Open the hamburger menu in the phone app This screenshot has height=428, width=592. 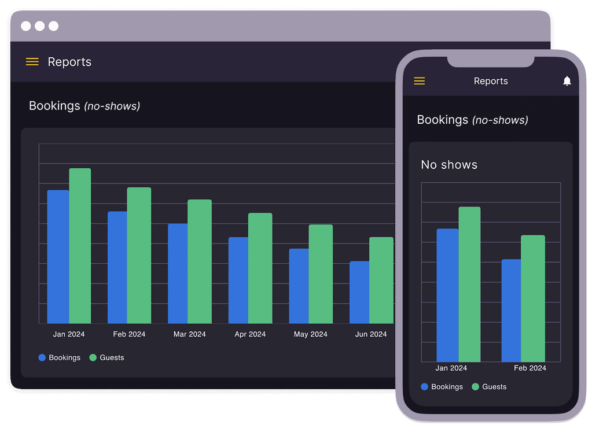click(419, 81)
